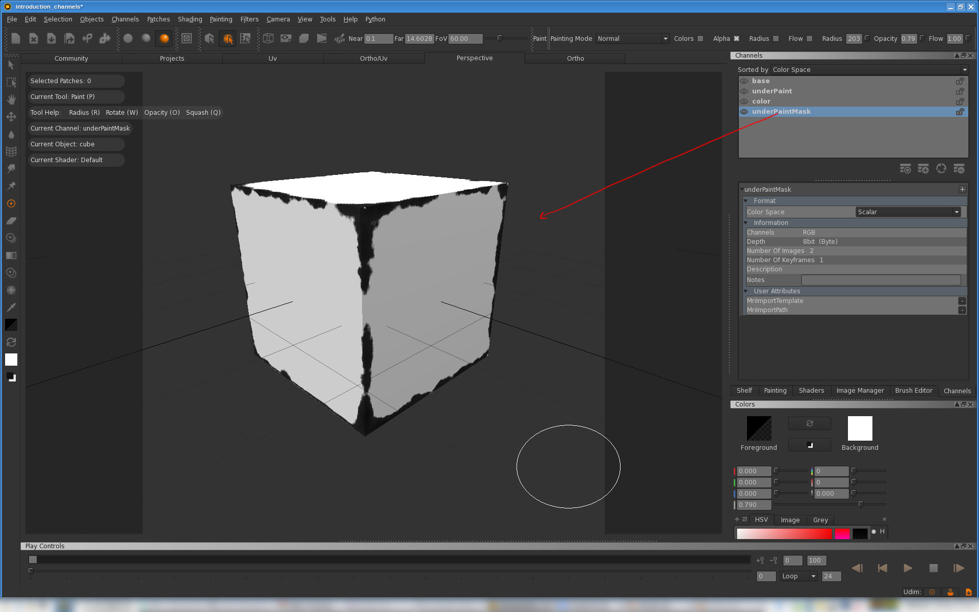
Task: Collapse the User Attributes section
Action: point(746,291)
